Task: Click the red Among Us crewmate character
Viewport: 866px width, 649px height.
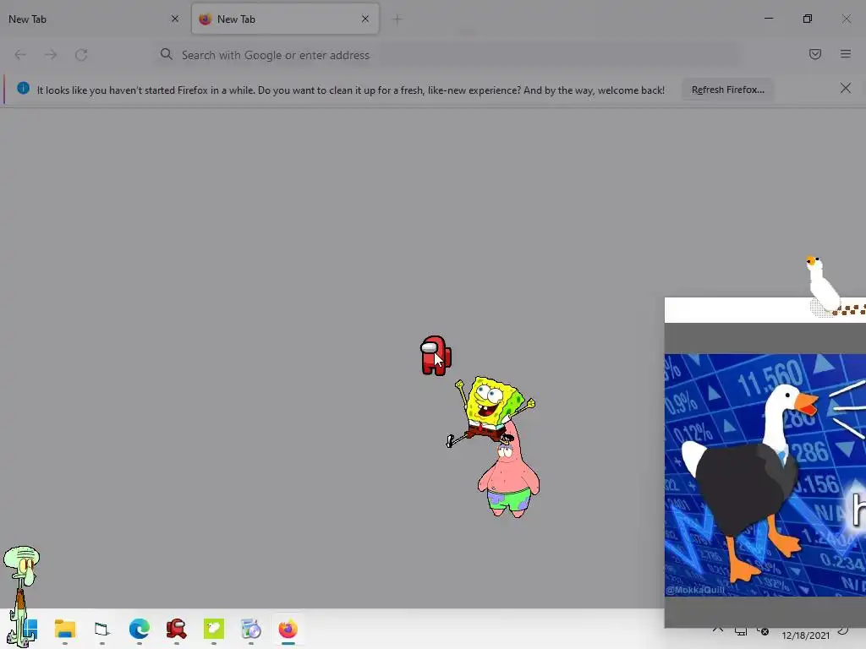Action: coord(436,356)
